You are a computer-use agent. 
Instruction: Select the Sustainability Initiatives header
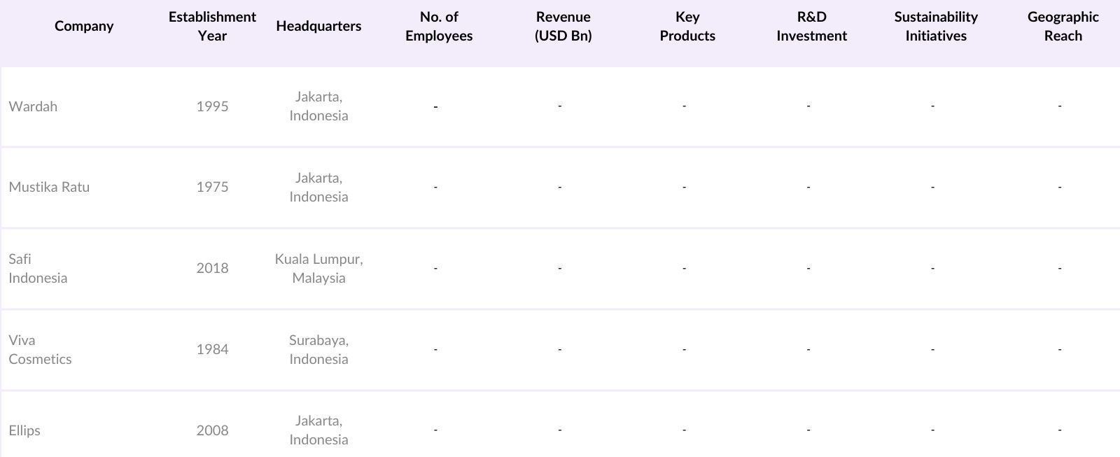pos(936,27)
